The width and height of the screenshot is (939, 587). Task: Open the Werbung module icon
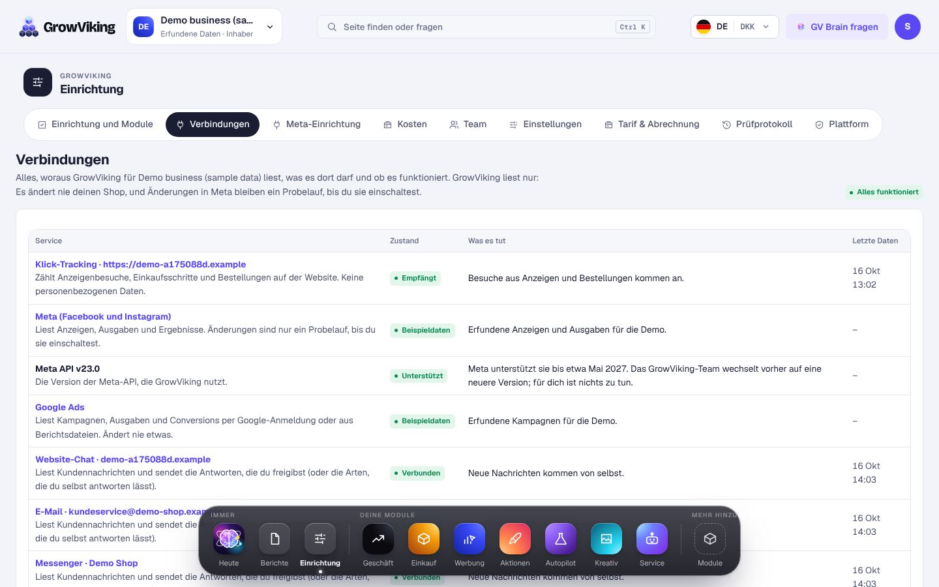point(469,539)
